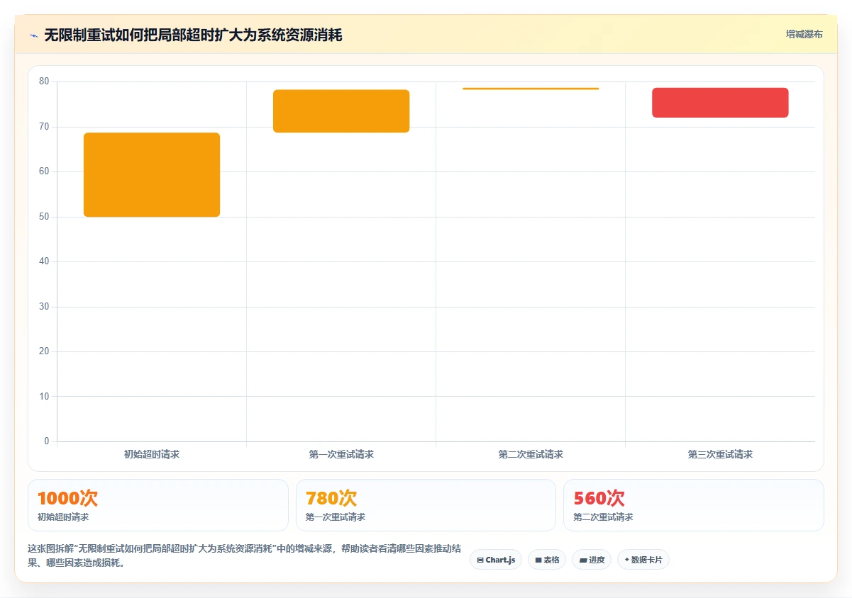Click the 1000次 value card
This screenshot has width=852, height=598.
click(x=158, y=505)
